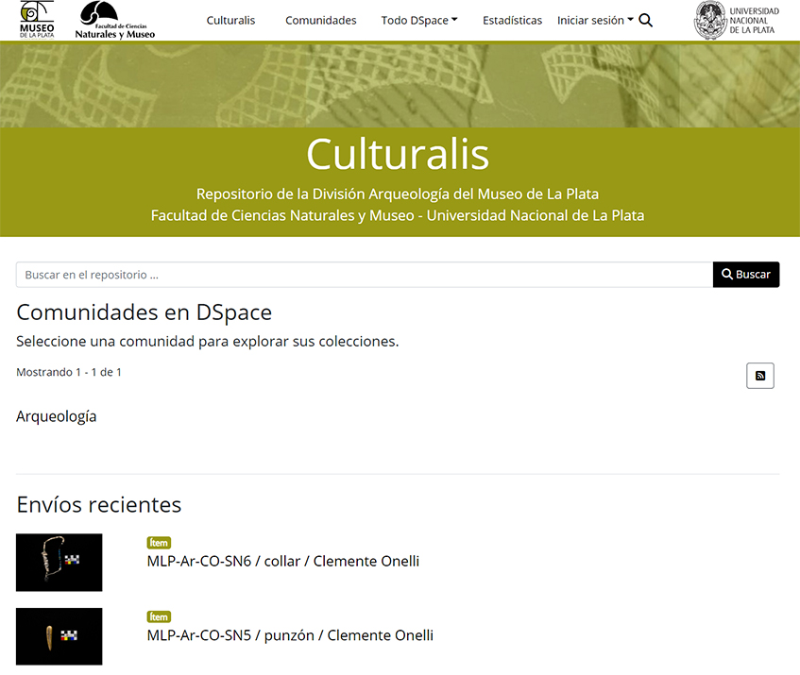Open the Universidad Nacional de La Plata logo
The image size is (800, 675).
coord(736,21)
